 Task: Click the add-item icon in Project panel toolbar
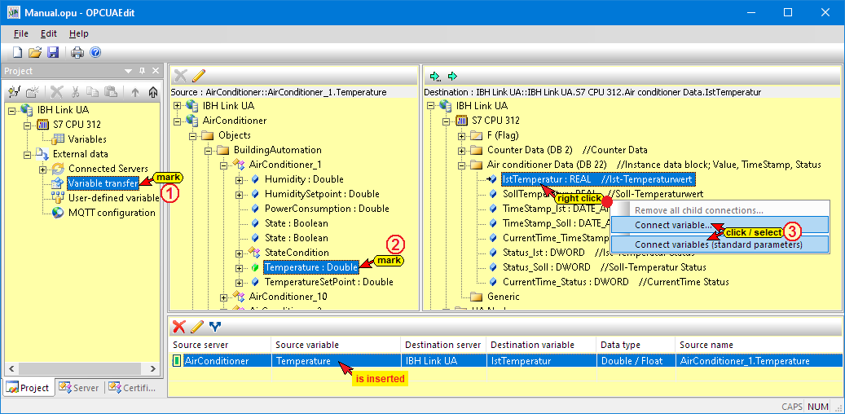(x=15, y=92)
